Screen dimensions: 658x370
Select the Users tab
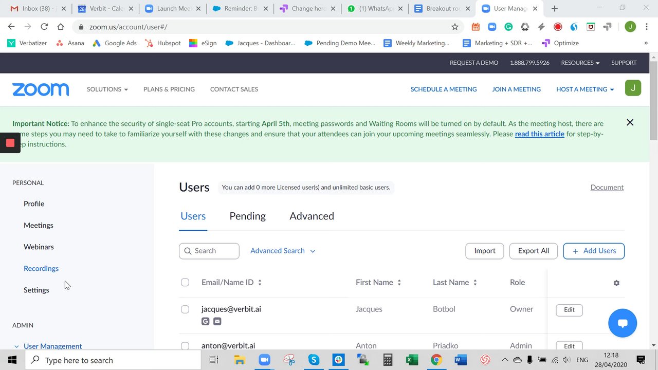pyautogui.click(x=193, y=216)
